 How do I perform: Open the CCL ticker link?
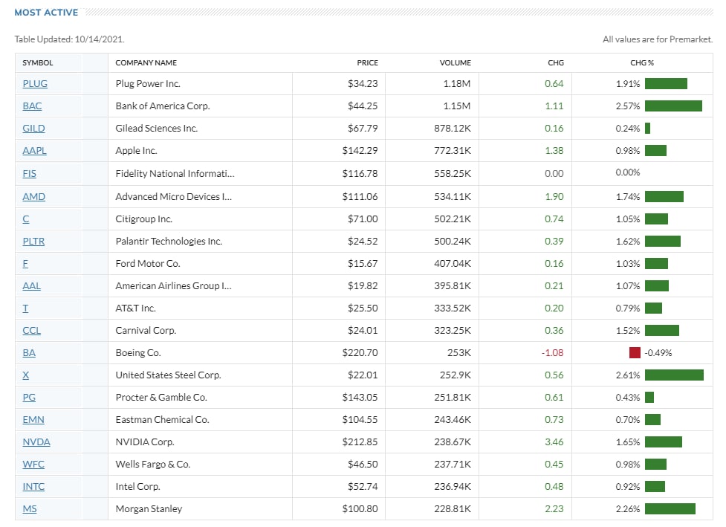(x=31, y=330)
